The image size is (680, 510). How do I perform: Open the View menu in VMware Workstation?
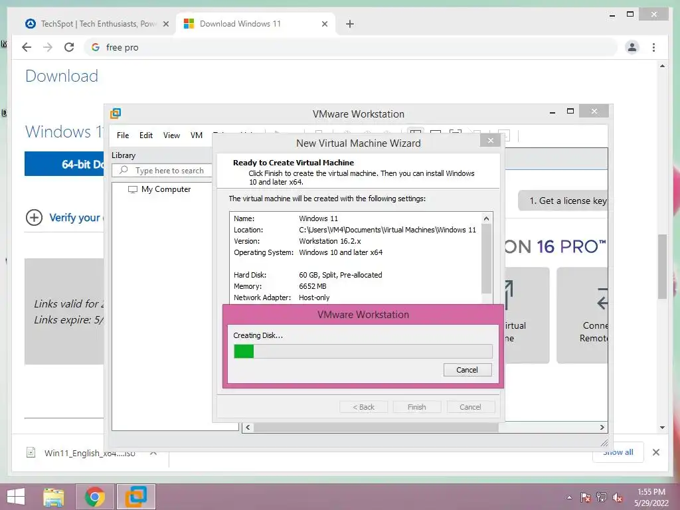[x=171, y=135]
